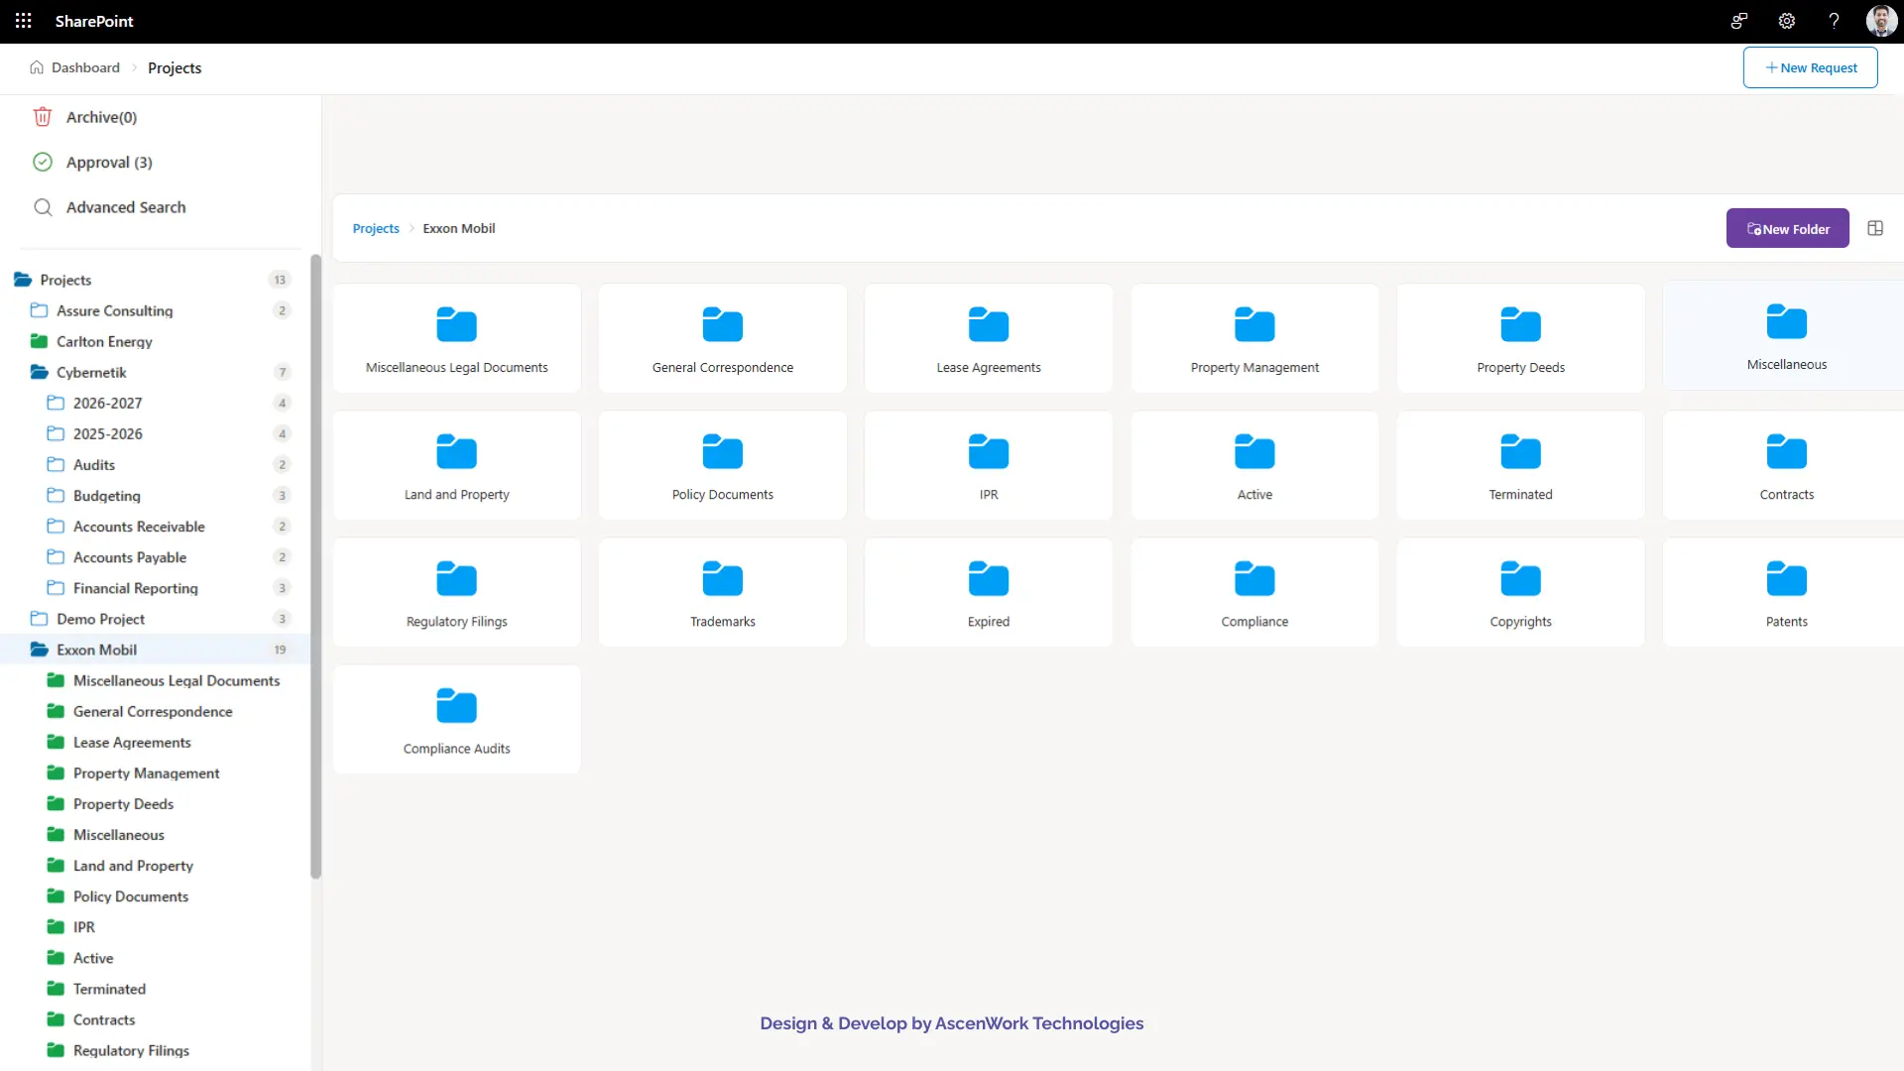Open the IPR folder card icon
1904x1071 pixels.
click(x=988, y=451)
